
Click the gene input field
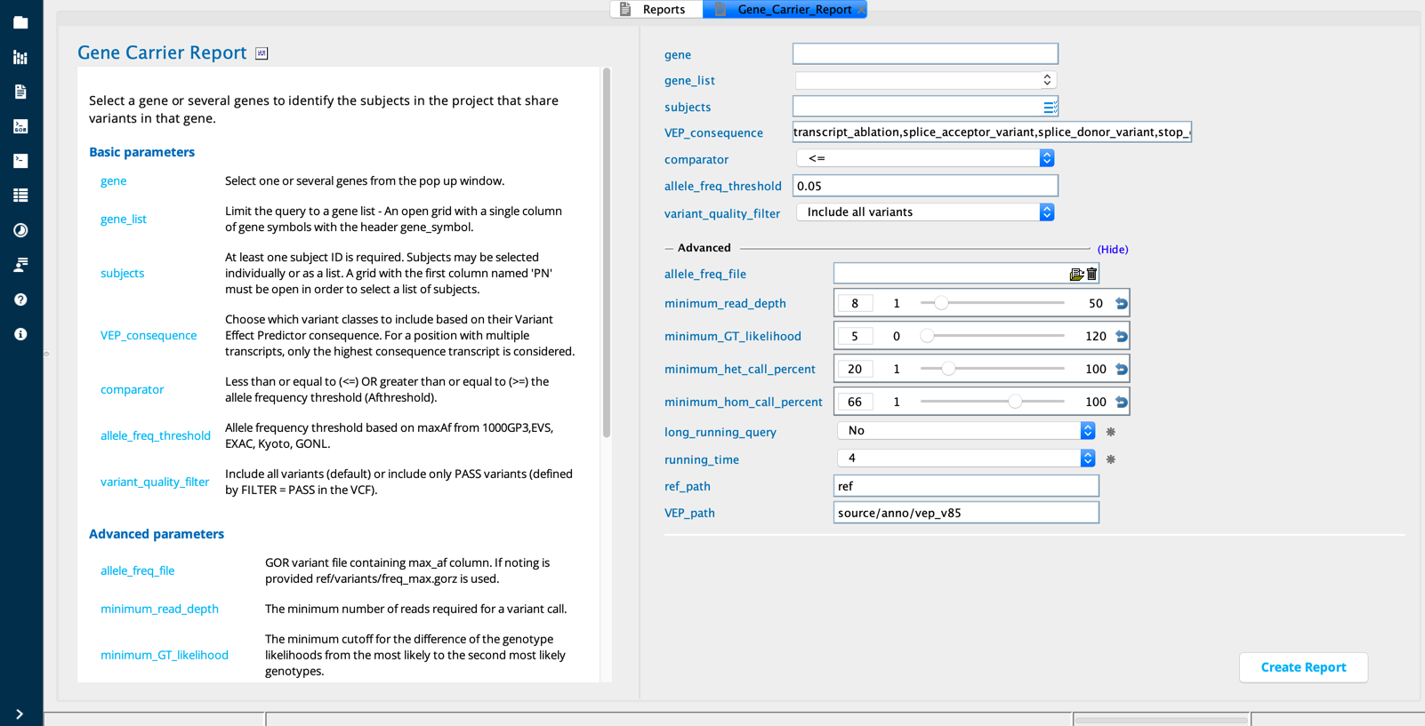(x=925, y=54)
